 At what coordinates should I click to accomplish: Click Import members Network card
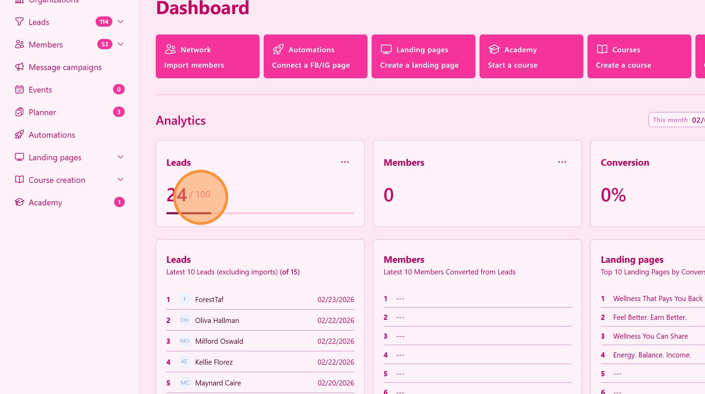click(x=207, y=56)
